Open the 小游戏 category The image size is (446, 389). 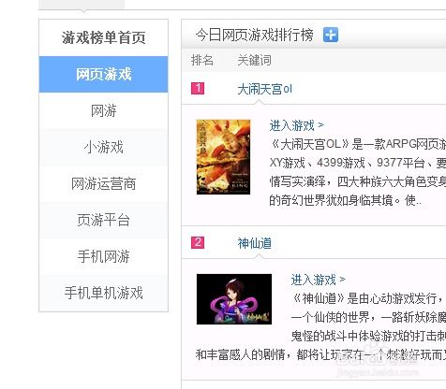point(103,147)
